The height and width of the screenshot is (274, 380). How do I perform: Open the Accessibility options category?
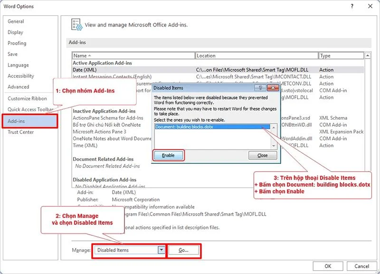[x=21, y=76]
